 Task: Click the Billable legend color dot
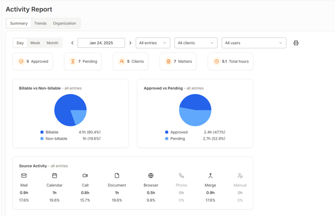coord(41,132)
